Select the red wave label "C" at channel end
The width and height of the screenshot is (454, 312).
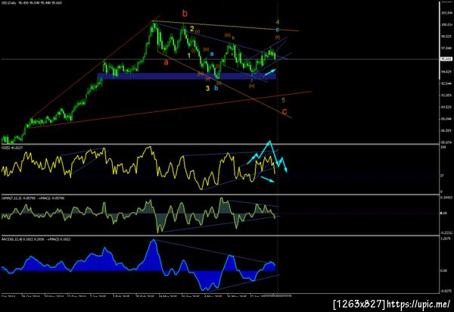click(x=285, y=111)
